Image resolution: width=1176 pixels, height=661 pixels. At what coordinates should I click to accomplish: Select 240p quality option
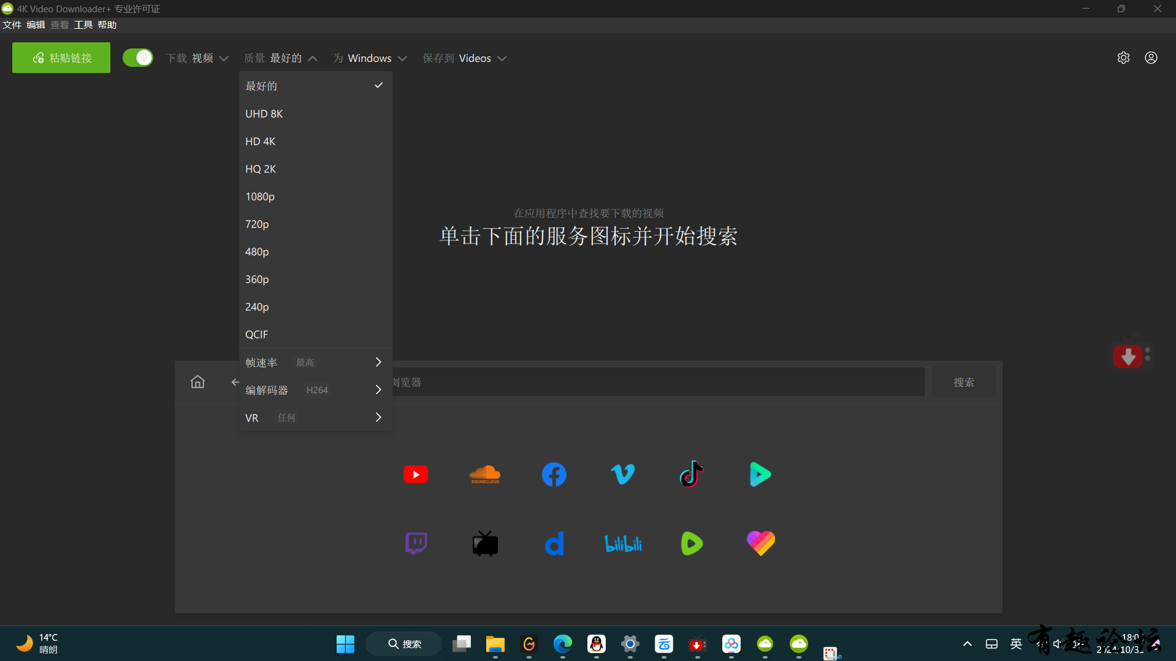315,307
